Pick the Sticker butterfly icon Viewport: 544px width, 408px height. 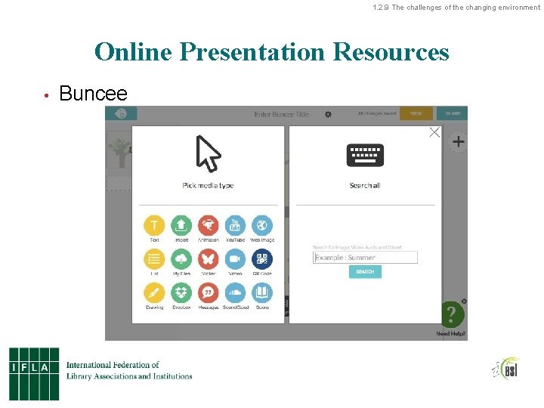click(x=209, y=259)
